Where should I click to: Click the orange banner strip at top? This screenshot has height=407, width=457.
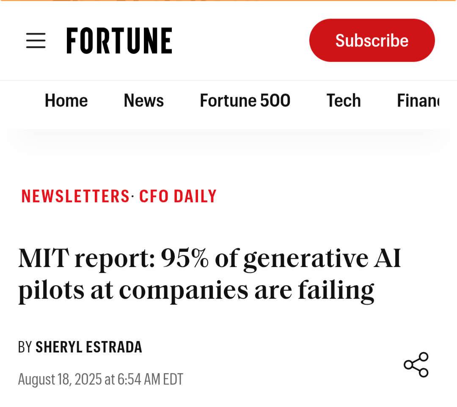pyautogui.click(x=228, y=1)
